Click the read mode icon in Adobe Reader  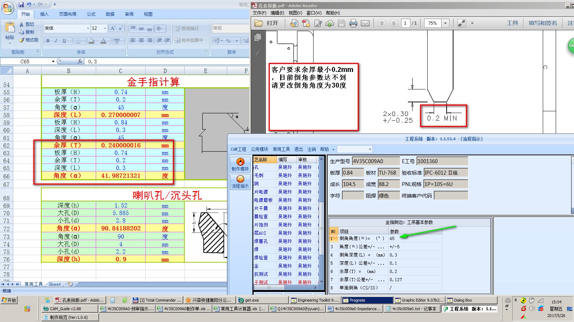pyautogui.click(x=462, y=23)
